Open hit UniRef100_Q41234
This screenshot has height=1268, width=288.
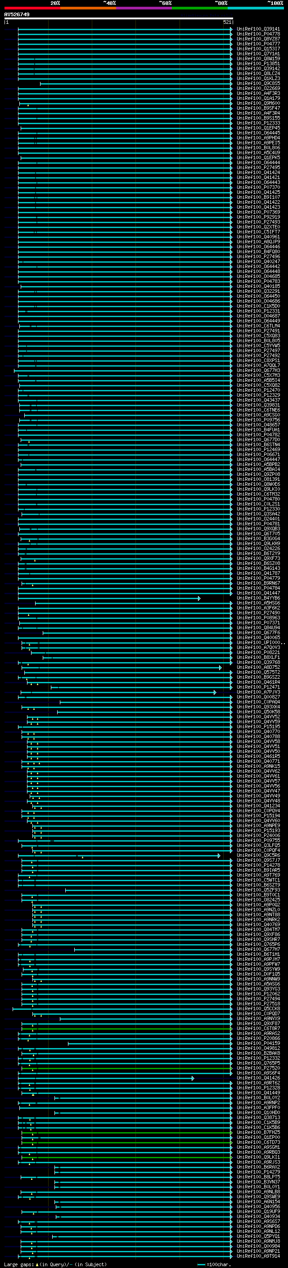coord(258,806)
